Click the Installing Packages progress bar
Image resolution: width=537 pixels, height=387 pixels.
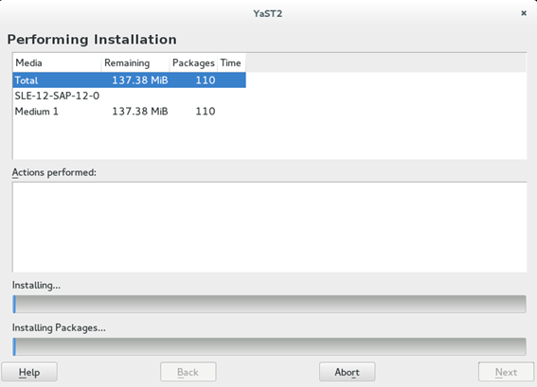[269, 346]
